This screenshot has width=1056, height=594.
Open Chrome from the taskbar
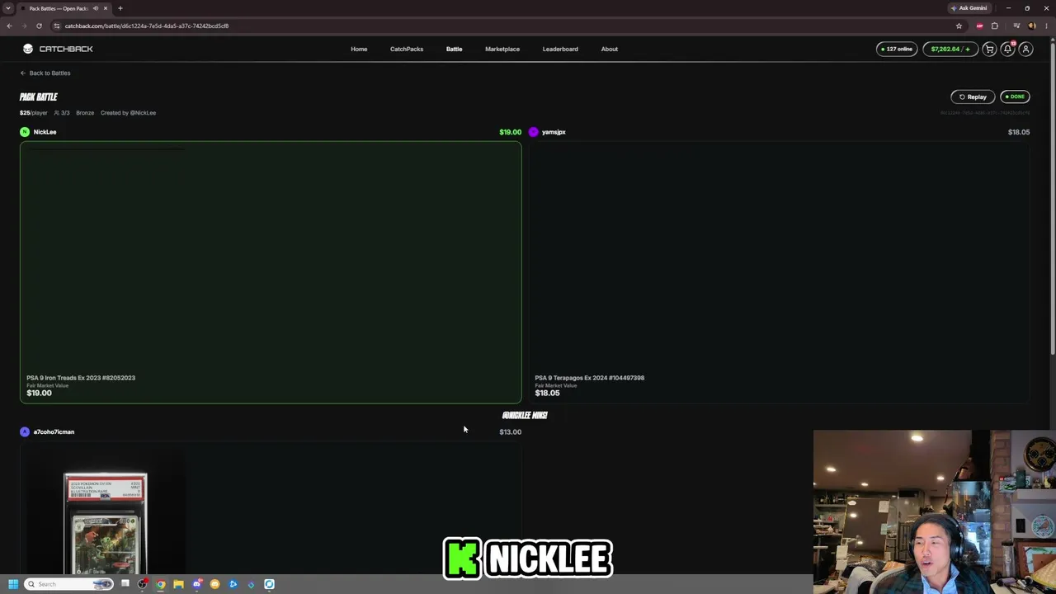click(x=160, y=584)
